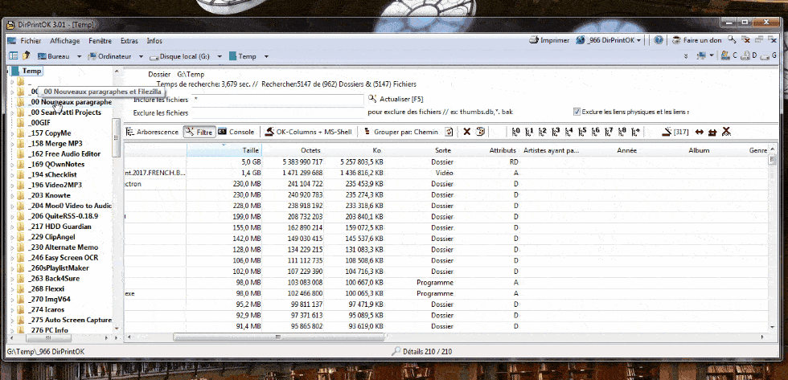Screen dimensions: 788x380
Task: Click the double-arrow auto width icon
Action: [699, 132]
